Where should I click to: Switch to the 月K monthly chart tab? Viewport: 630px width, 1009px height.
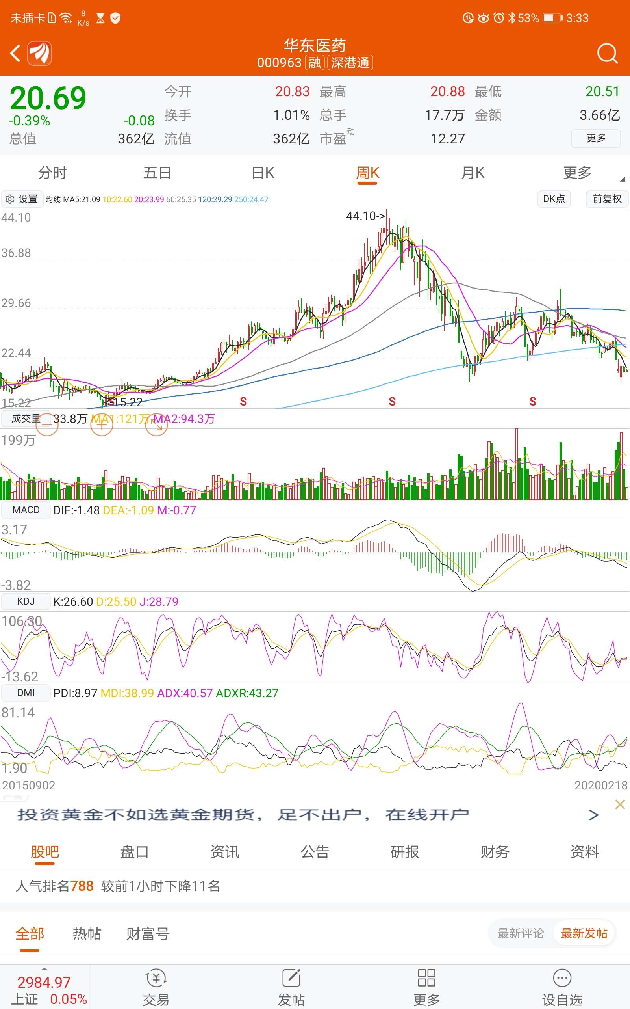tap(472, 173)
